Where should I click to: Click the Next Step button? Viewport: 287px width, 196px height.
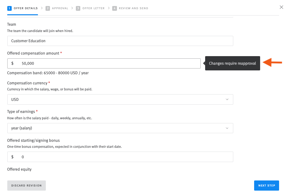(x=266, y=186)
